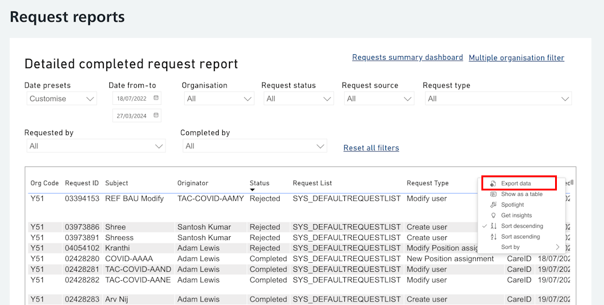Click the Reset all filters link

point(371,148)
